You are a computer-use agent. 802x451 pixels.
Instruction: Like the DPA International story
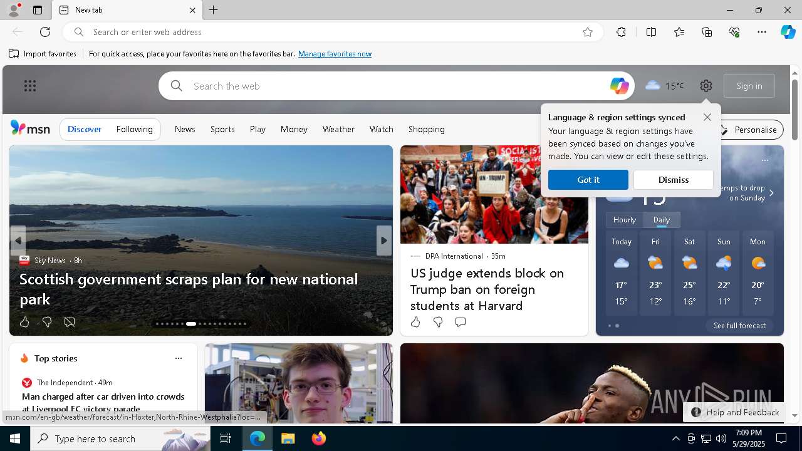pyautogui.click(x=415, y=322)
